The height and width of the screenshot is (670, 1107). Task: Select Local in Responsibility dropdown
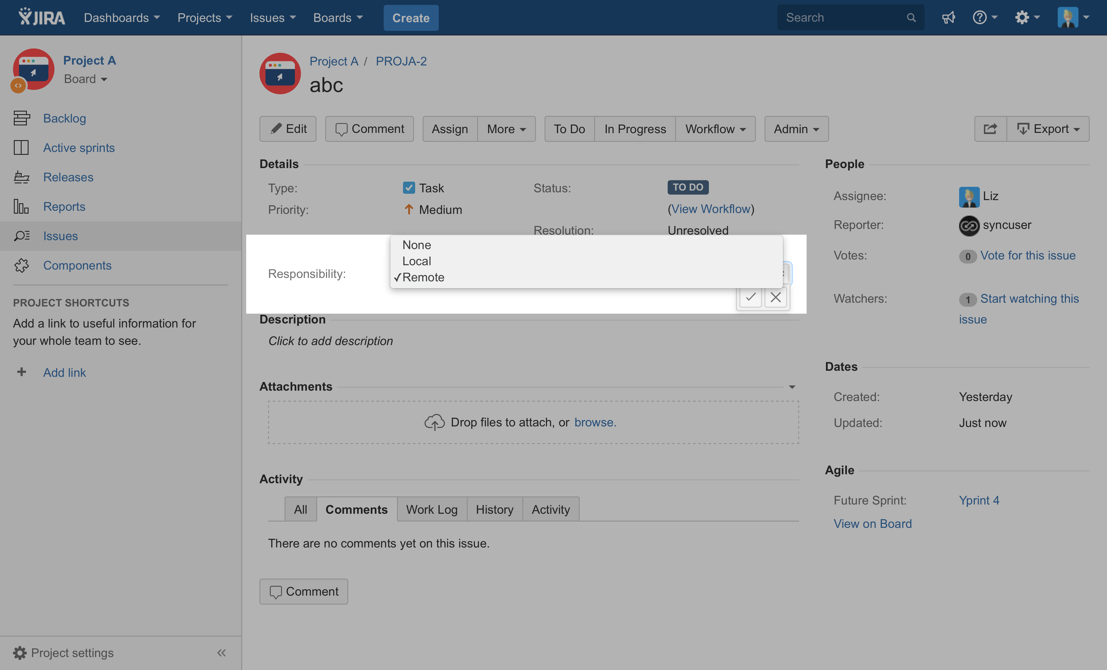coord(417,261)
